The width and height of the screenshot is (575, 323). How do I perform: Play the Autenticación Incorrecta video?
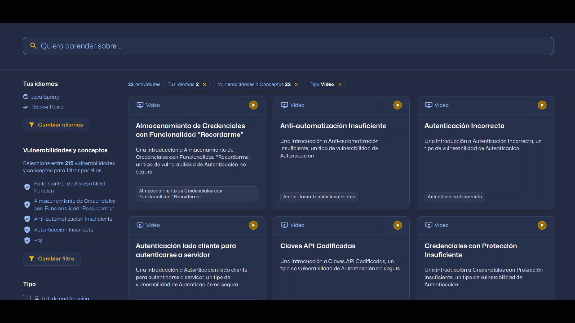click(x=542, y=105)
